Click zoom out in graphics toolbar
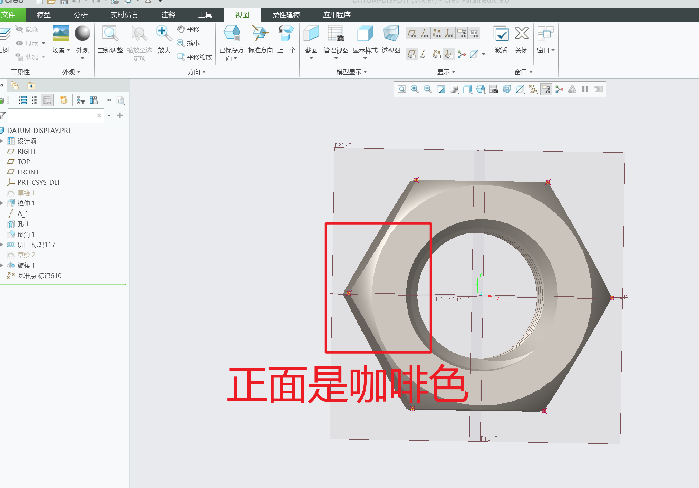 click(428, 89)
